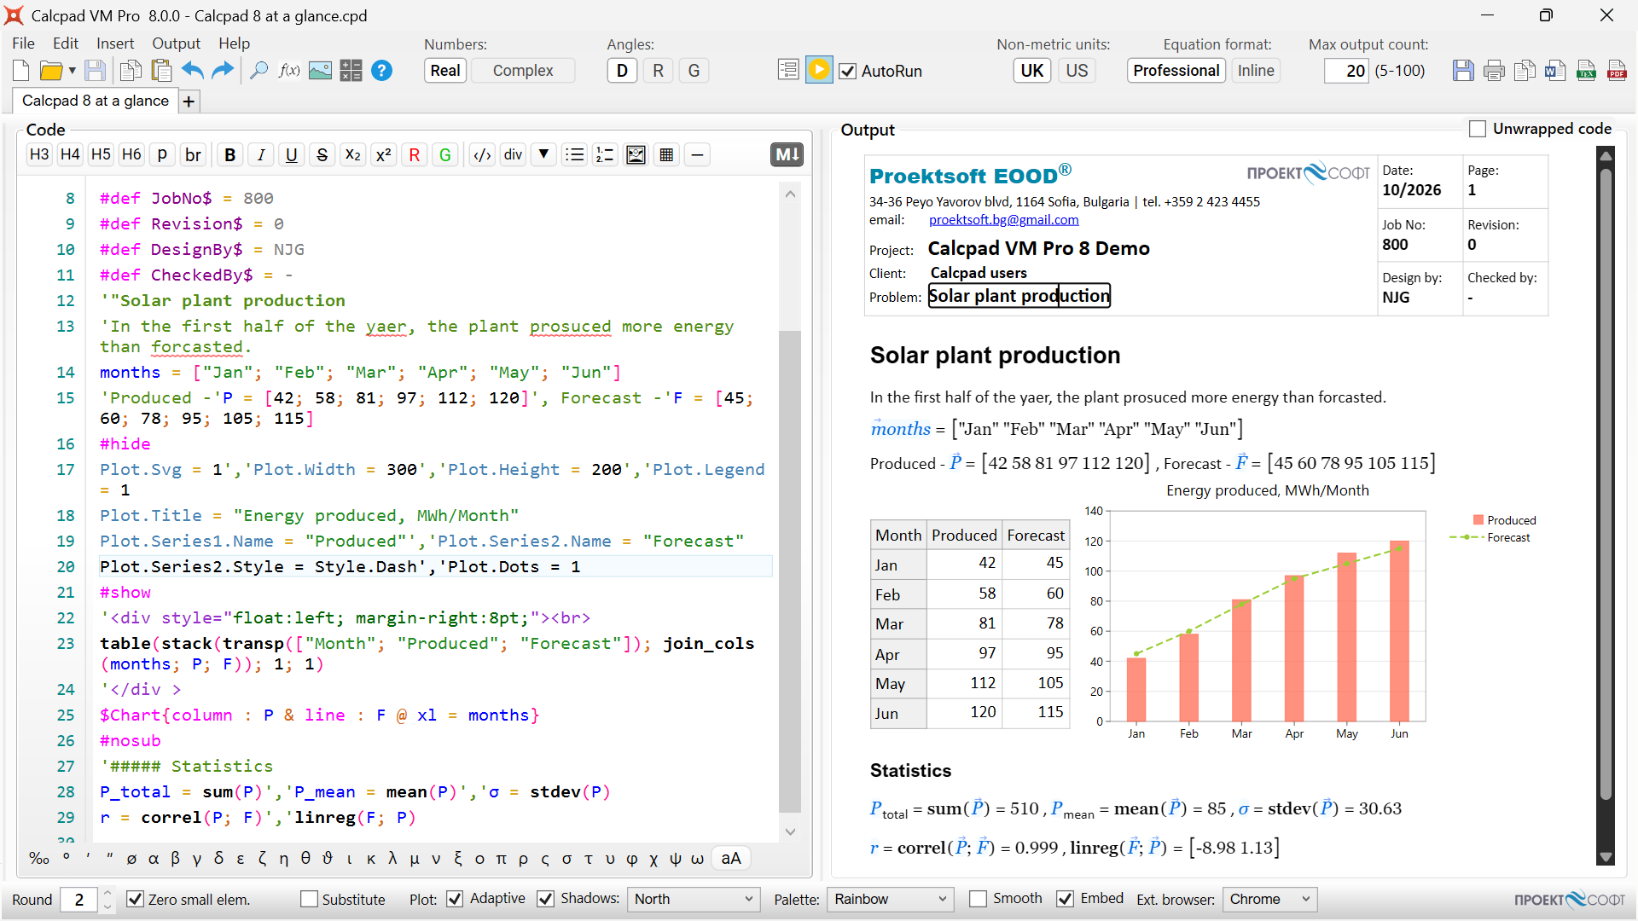Expand the formatting toolbar triangle dropdown
The image size is (1638, 921).
543,154
